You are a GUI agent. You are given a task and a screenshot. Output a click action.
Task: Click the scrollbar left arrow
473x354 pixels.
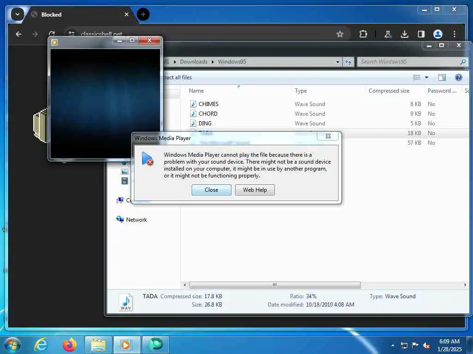(x=185, y=285)
